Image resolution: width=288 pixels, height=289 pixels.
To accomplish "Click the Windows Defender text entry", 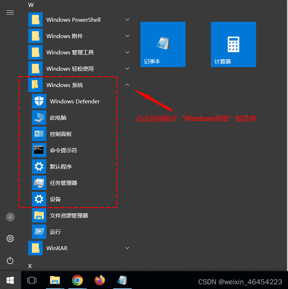I will pos(75,101).
